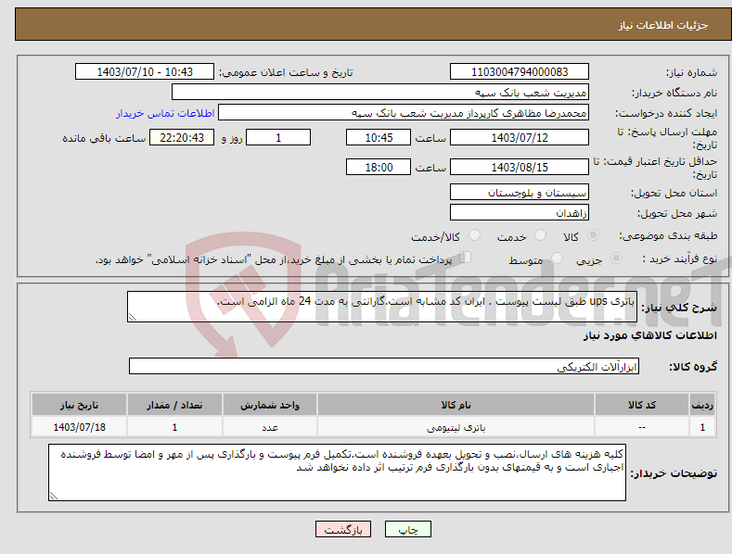
Task: Click the validity time field 18:00
Action: pyautogui.click(x=379, y=167)
